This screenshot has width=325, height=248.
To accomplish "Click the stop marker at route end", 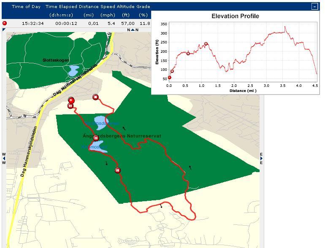I will (x=96, y=97).
